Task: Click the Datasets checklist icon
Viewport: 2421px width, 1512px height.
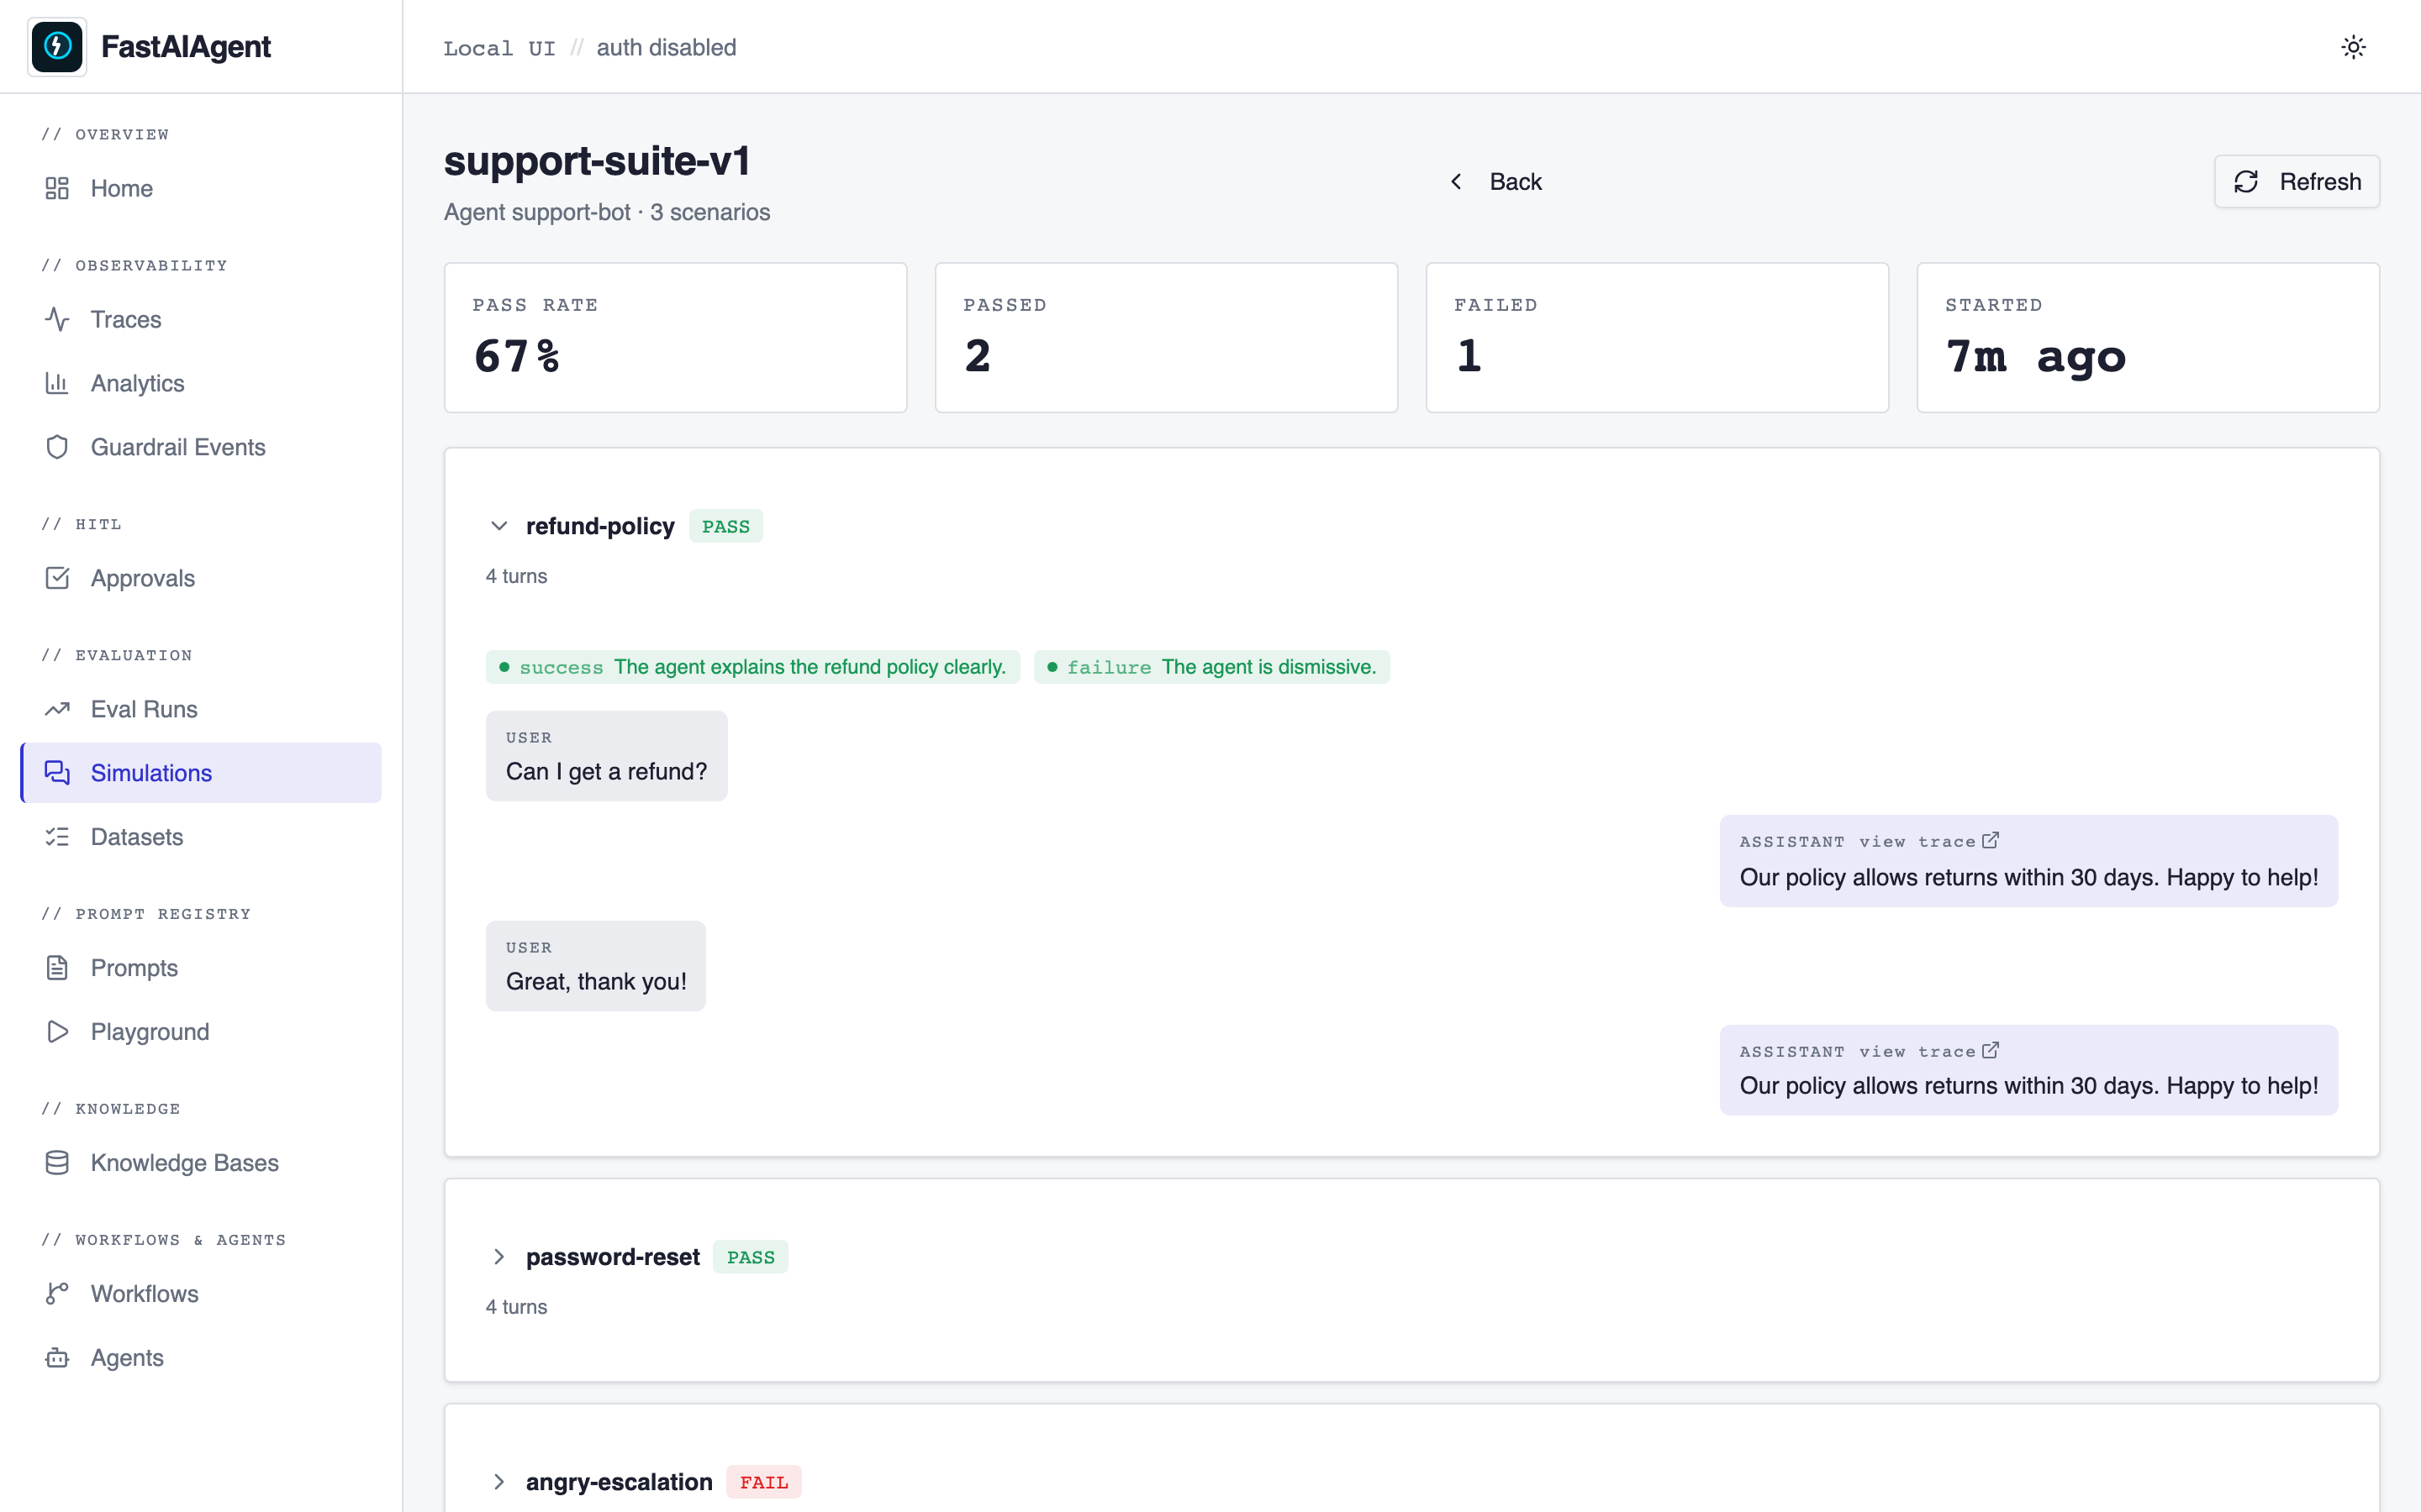Action: (x=57, y=837)
